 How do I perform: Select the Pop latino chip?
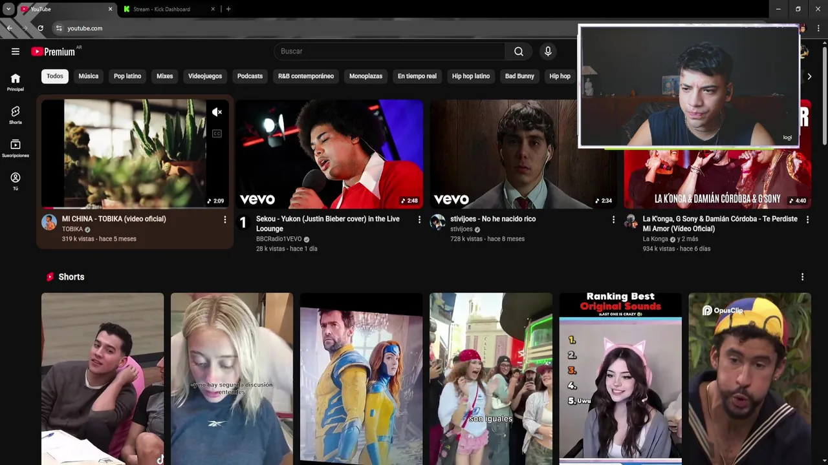point(127,76)
